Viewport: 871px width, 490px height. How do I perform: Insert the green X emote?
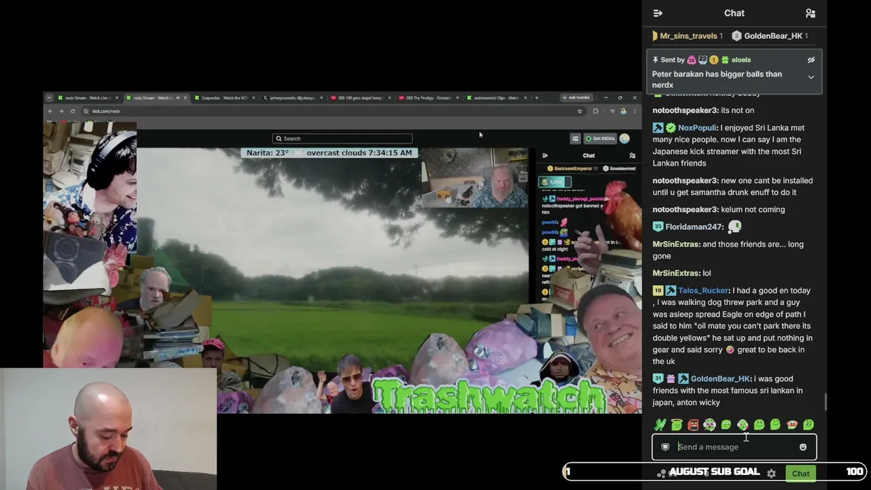tap(660, 425)
